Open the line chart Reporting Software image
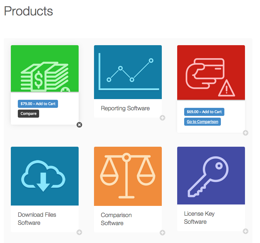This screenshot has height=243, width=260. click(128, 72)
